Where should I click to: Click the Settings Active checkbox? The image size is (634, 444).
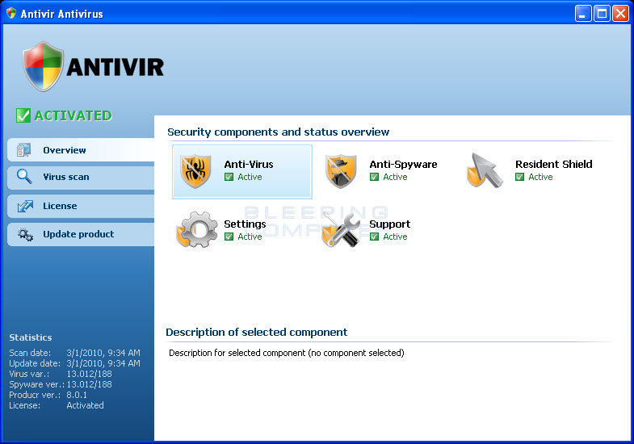[229, 237]
